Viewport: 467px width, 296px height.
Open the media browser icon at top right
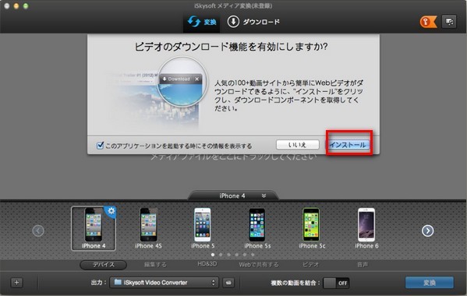pyautogui.click(x=449, y=22)
